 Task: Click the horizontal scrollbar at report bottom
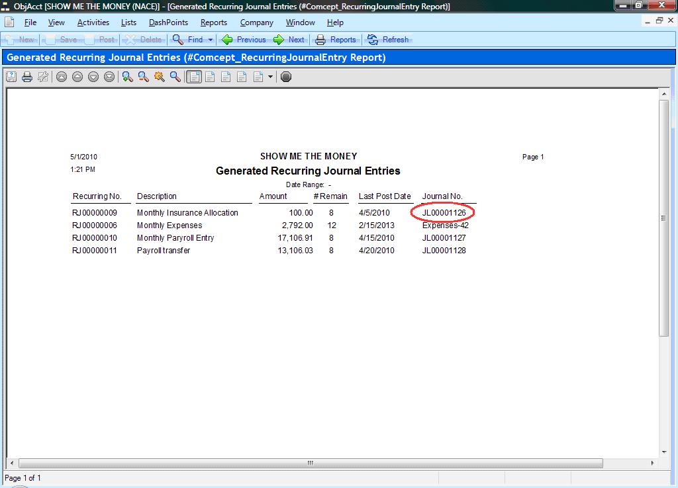[310, 464]
